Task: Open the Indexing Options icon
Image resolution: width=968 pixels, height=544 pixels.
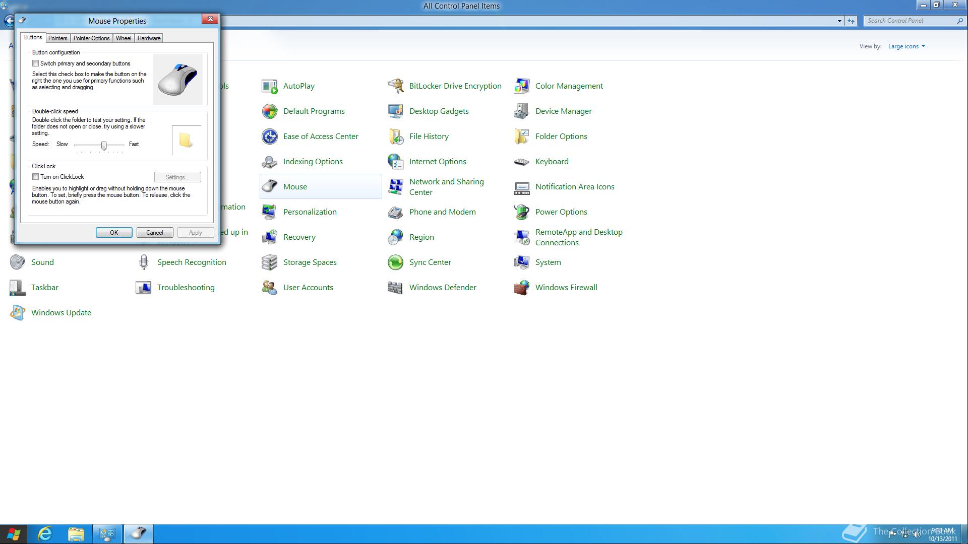Action: click(x=270, y=162)
